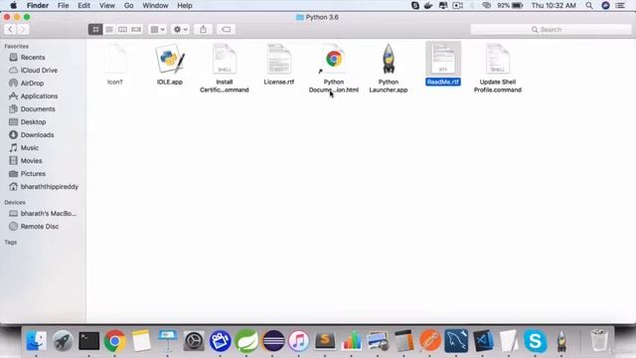636x358 pixels.
Task: Open Postman from the Dock
Action: 430,340
